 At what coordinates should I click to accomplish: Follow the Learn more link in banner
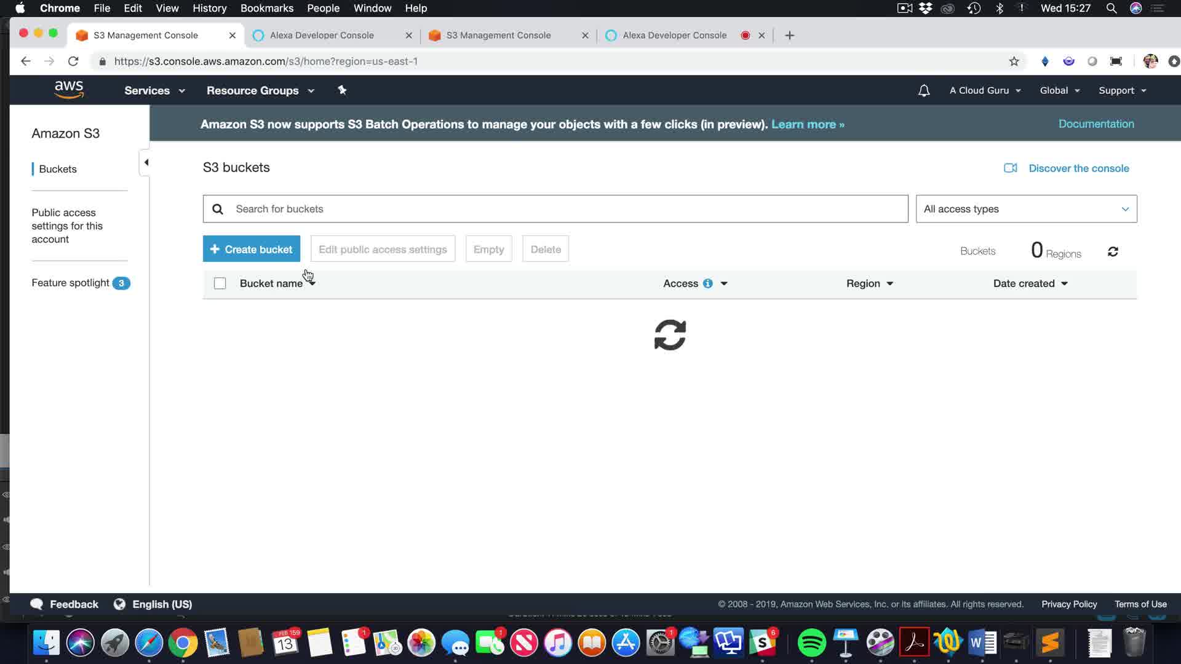pyautogui.click(x=807, y=124)
